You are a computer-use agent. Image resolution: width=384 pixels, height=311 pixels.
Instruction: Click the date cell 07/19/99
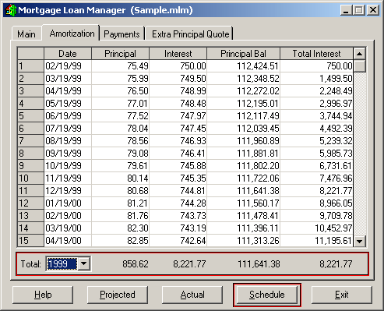[68, 129]
